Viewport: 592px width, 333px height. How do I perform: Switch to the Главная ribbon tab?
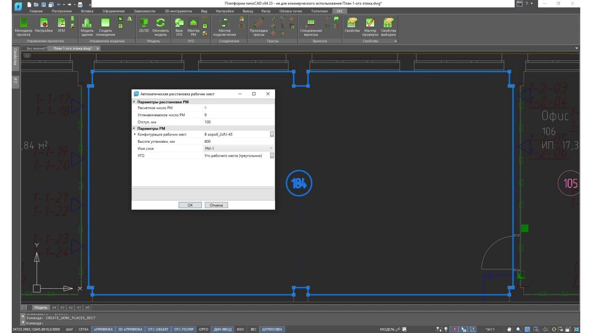coord(36,11)
